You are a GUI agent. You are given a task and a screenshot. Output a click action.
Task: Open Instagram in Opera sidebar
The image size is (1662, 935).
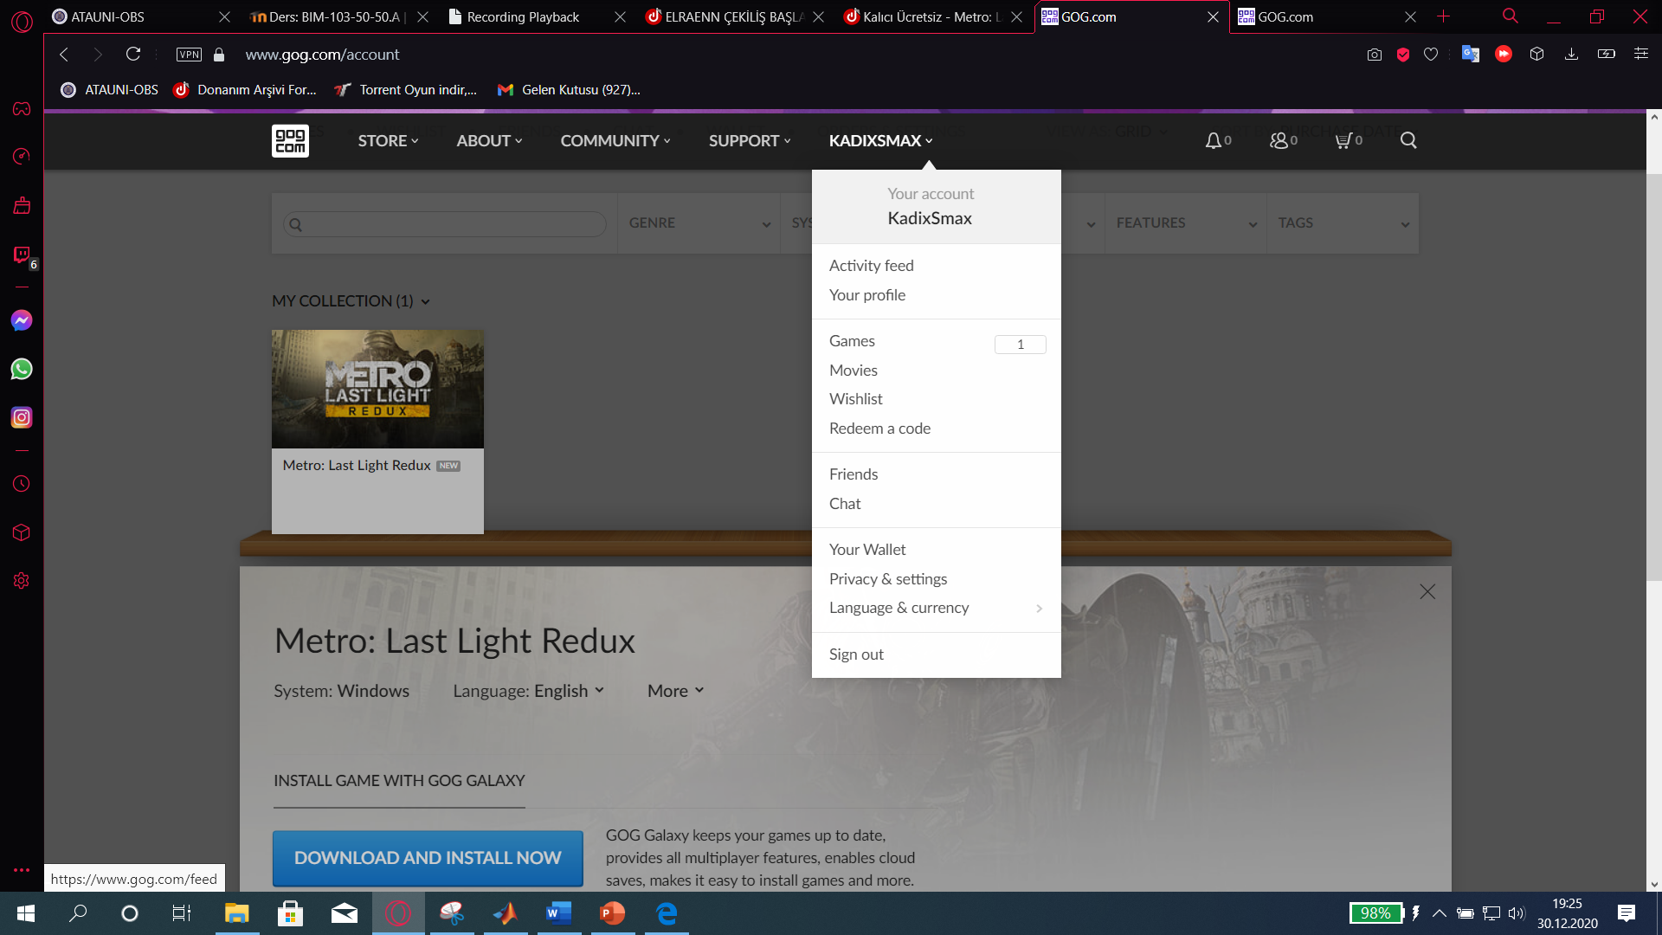[x=22, y=418]
